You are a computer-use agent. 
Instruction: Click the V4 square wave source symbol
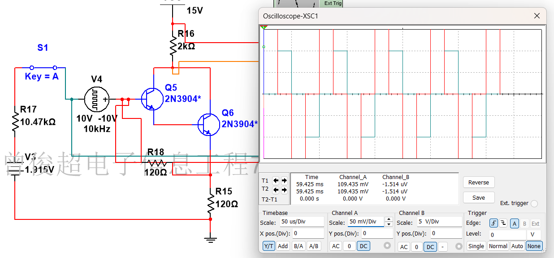pyautogui.click(x=97, y=100)
